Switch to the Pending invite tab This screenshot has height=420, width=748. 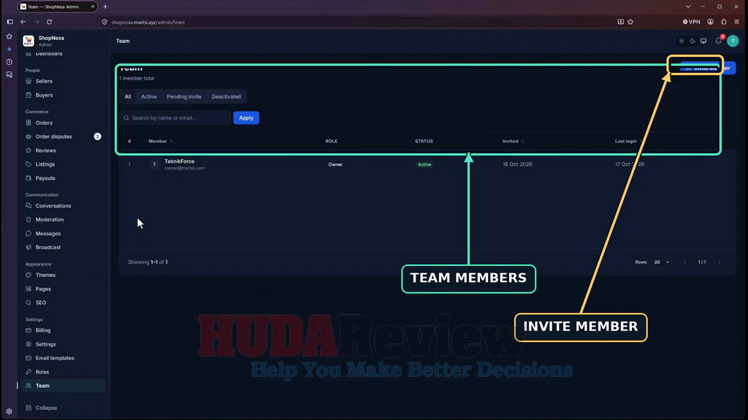(184, 97)
